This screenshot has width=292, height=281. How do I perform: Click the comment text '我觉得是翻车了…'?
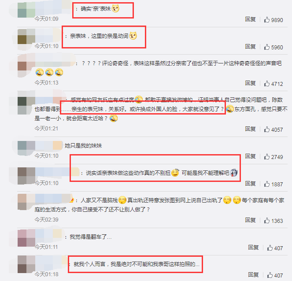pos(90,237)
